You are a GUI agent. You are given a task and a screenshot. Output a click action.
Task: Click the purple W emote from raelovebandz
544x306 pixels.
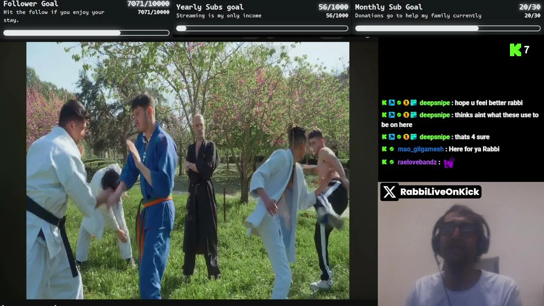449,163
